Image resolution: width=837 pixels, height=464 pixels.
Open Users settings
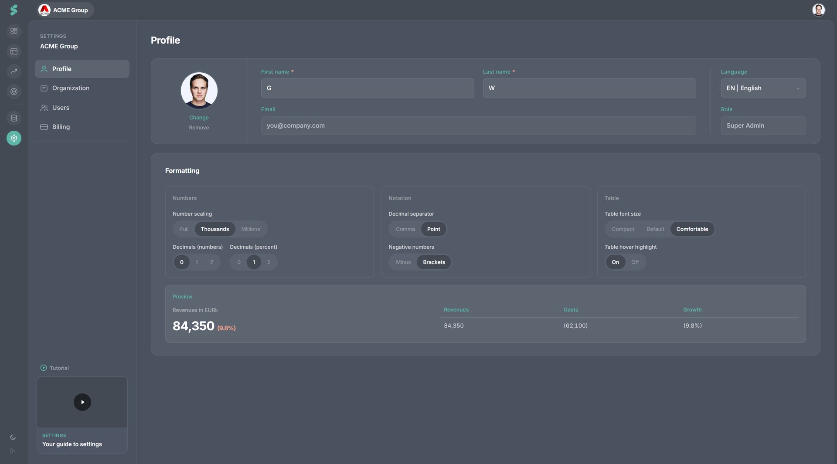[82, 108]
